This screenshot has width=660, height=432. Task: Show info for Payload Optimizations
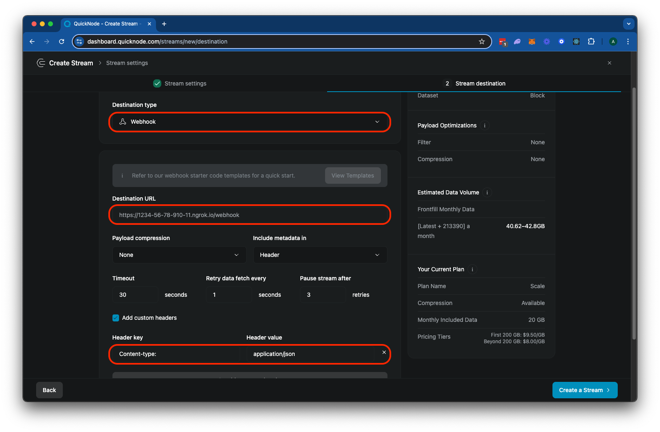(485, 125)
